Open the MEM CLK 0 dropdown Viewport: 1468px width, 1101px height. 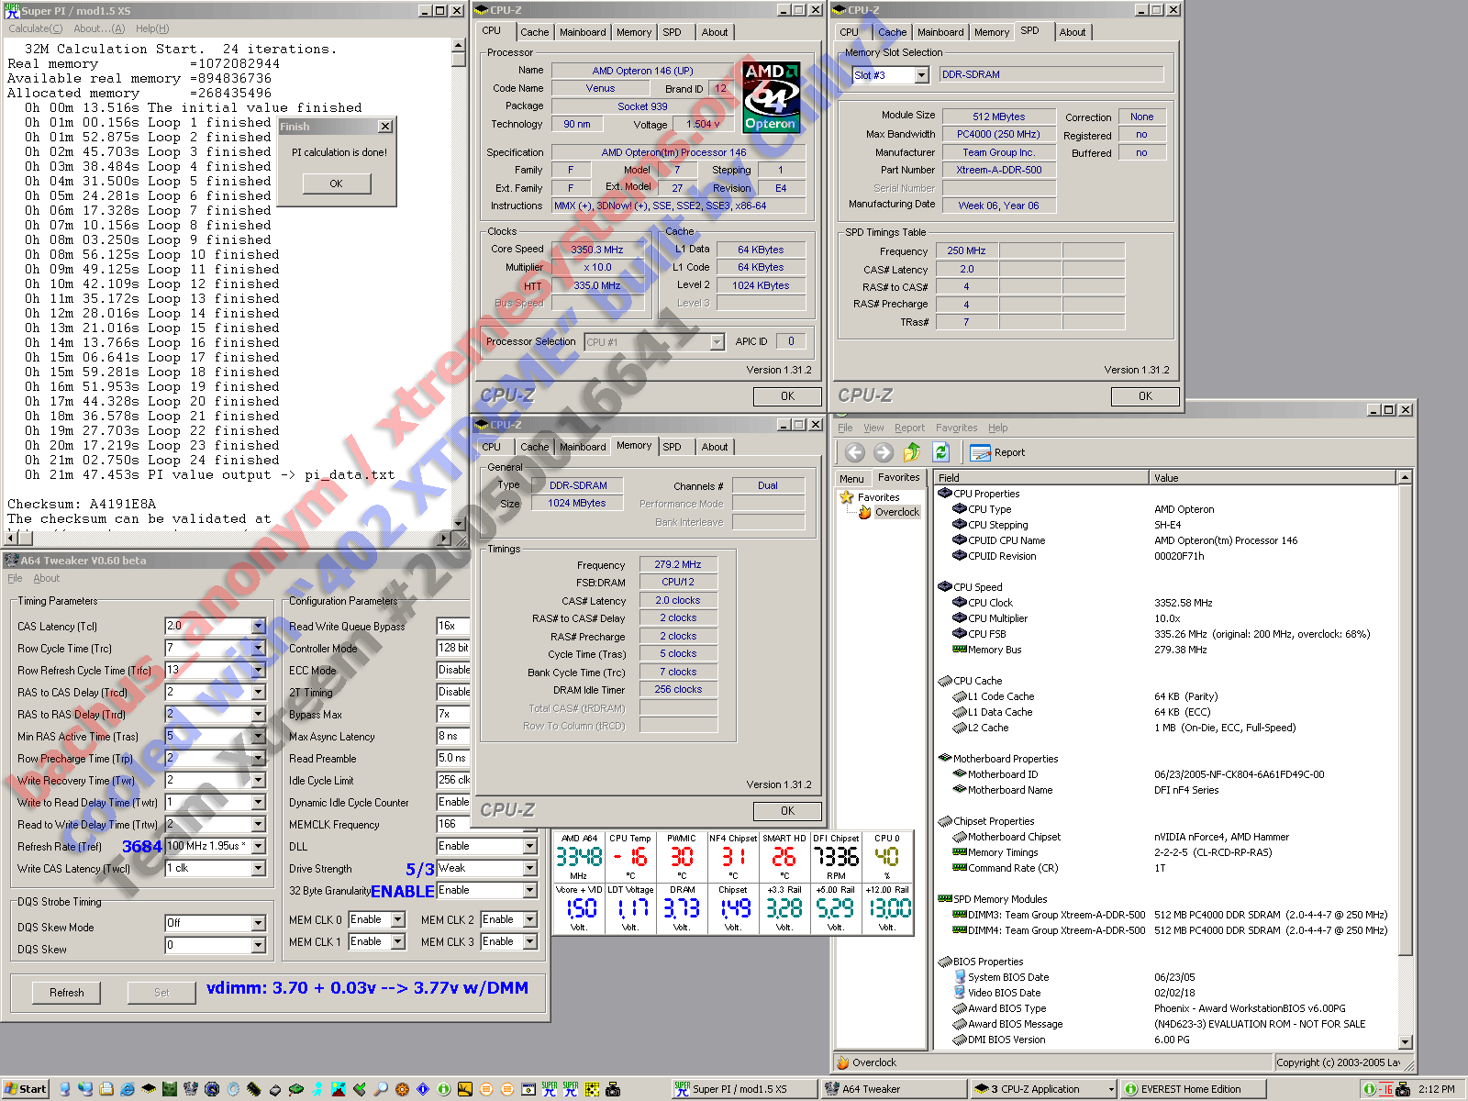pyautogui.click(x=397, y=919)
